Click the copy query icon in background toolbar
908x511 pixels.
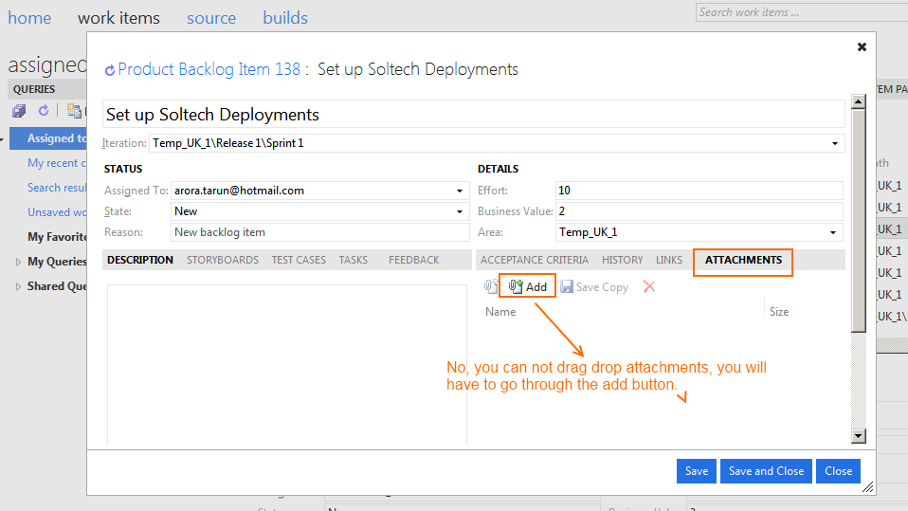click(x=74, y=110)
